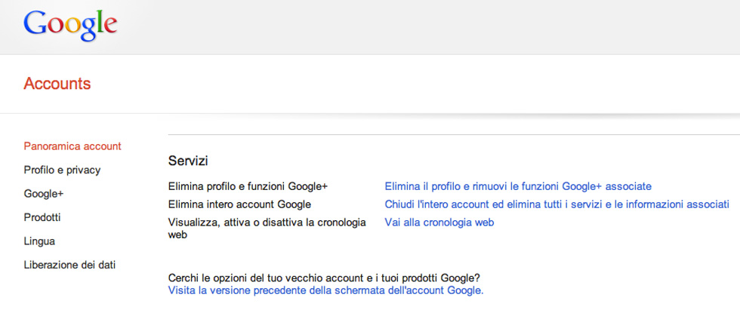Click the 'Visualizza, attiva o disattiva' label
This screenshot has width=740, height=325.
[267, 222]
